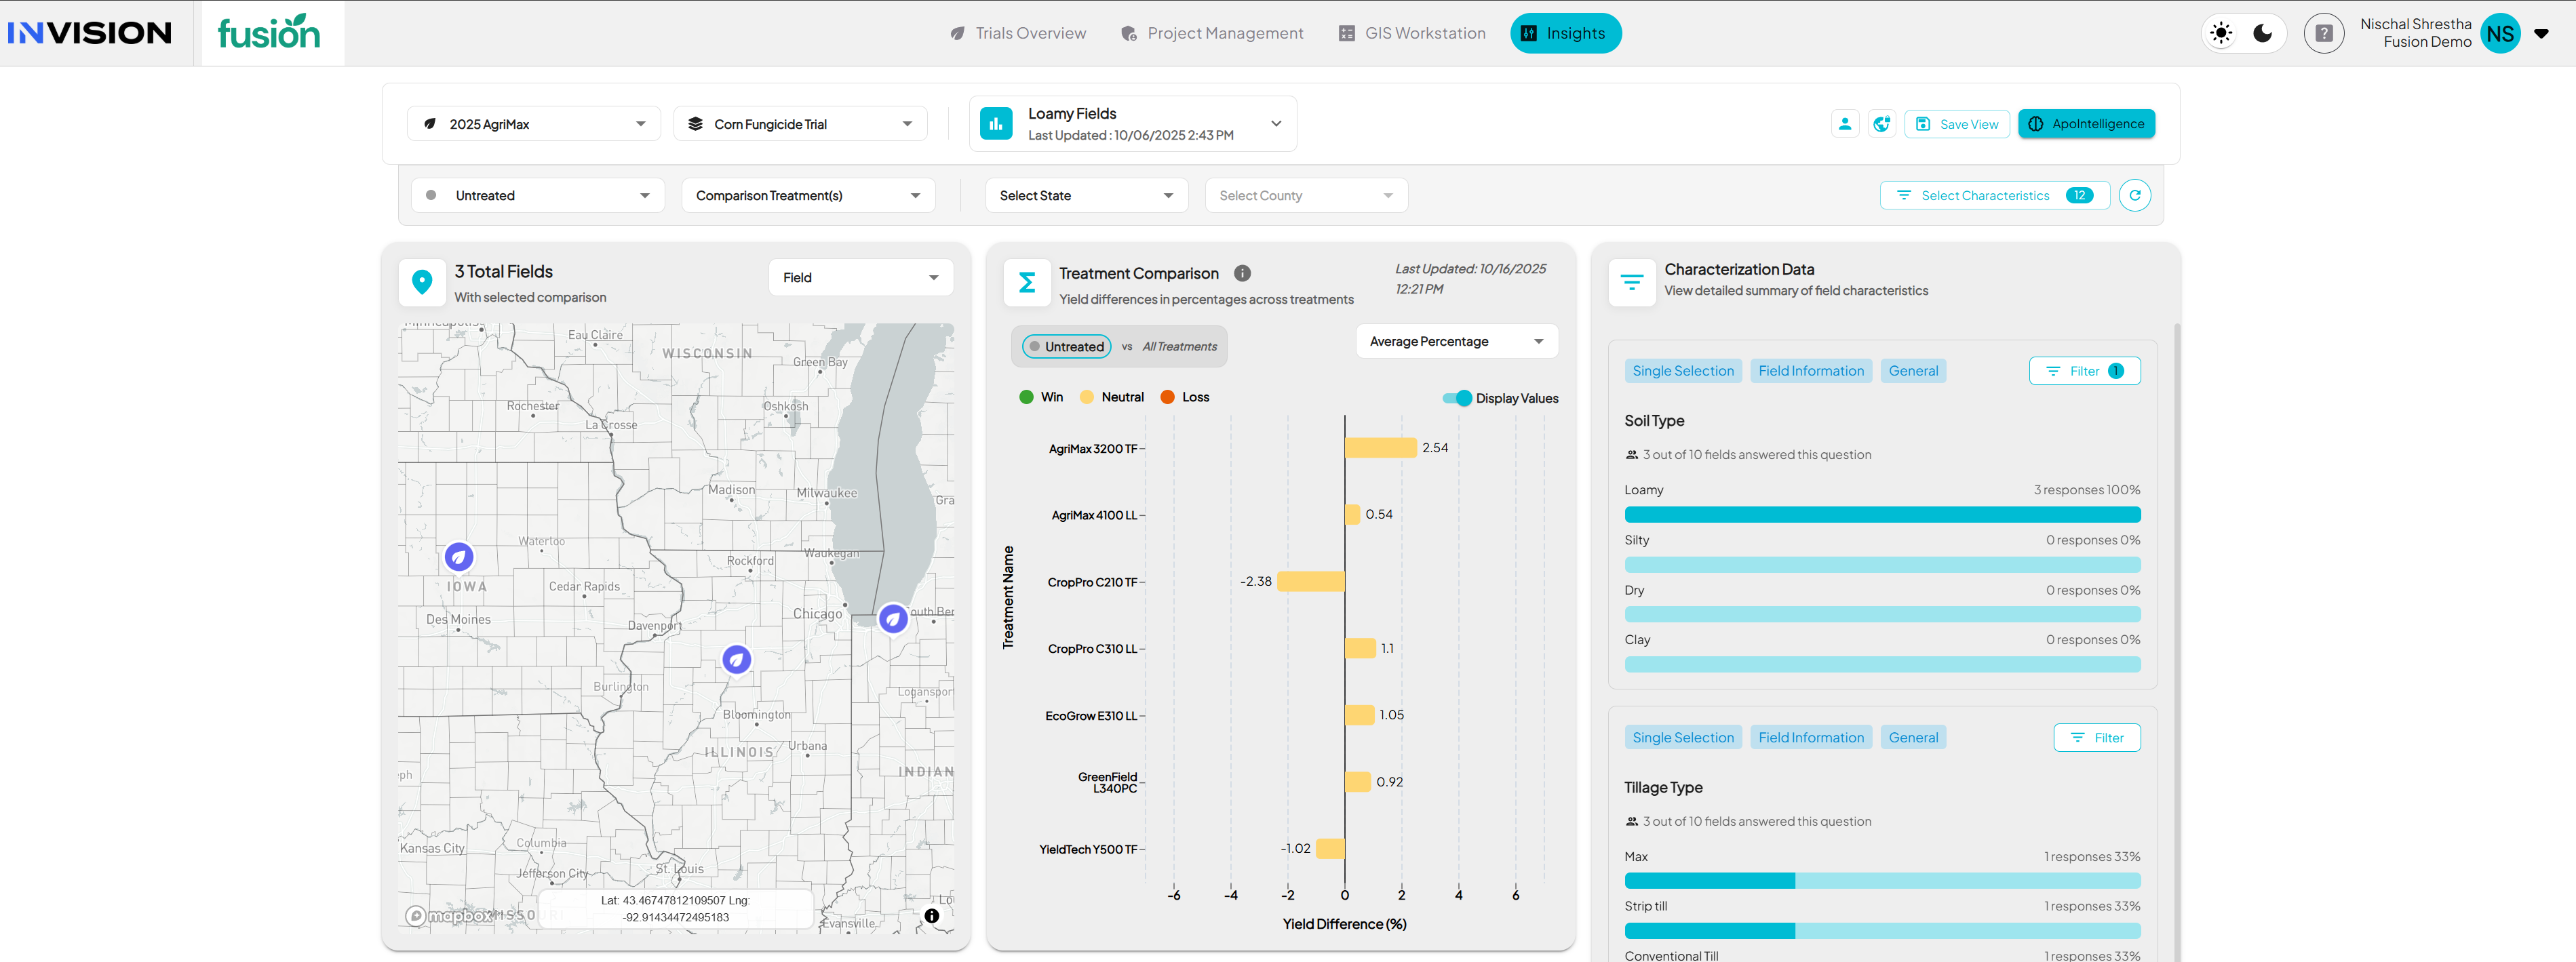Viewport: 2576px width, 962px height.
Task: Click the user profile icon beside Save View
Action: coord(1844,124)
